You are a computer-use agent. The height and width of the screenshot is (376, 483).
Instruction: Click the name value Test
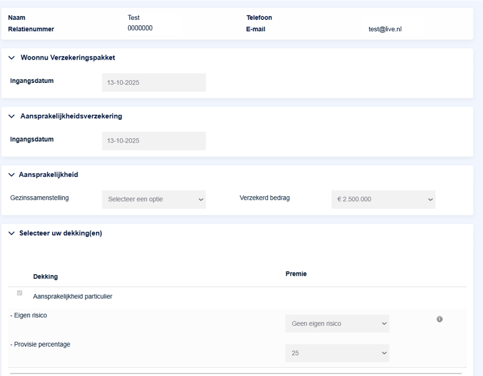tap(134, 18)
